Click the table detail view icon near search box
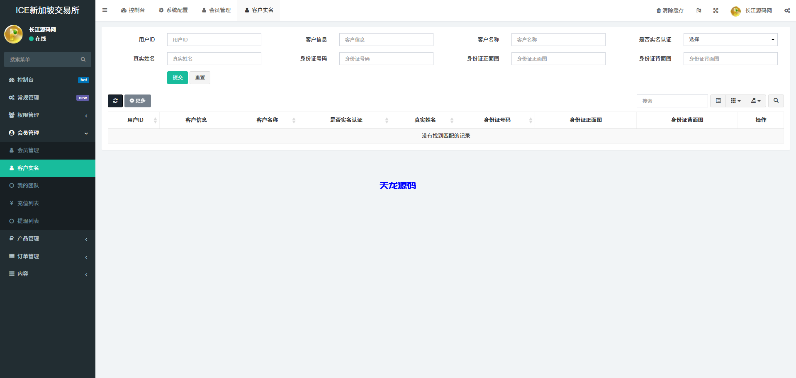Image resolution: width=796 pixels, height=378 pixels. tap(718, 101)
